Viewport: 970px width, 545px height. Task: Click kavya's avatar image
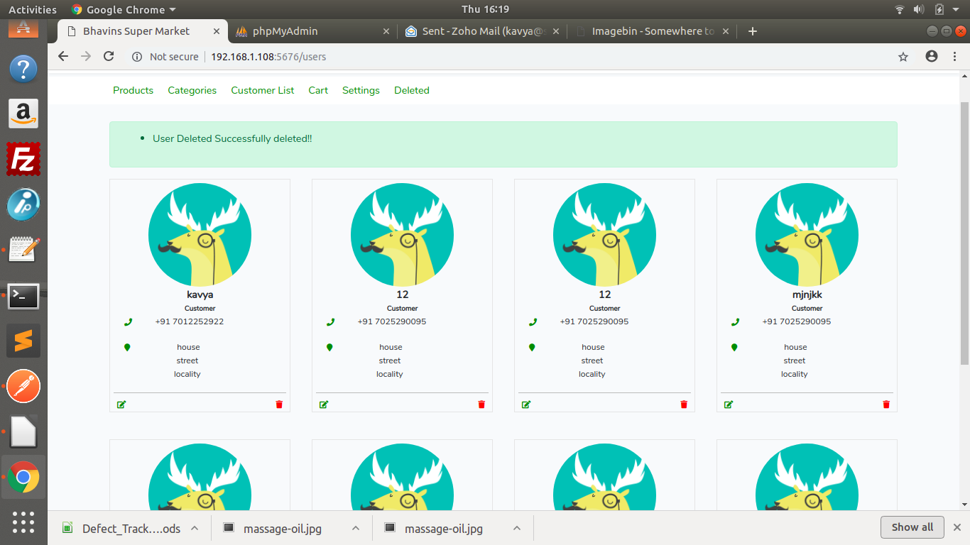200,235
